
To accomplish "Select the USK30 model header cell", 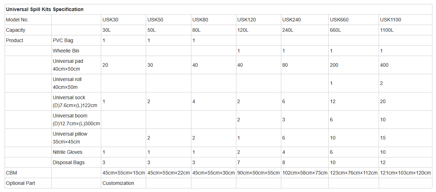I will 110,20.
